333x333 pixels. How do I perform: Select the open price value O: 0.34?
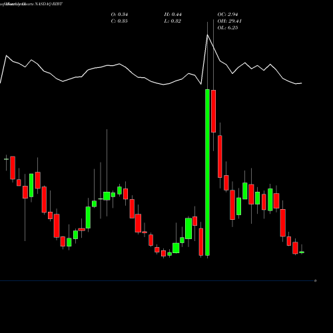(119, 15)
